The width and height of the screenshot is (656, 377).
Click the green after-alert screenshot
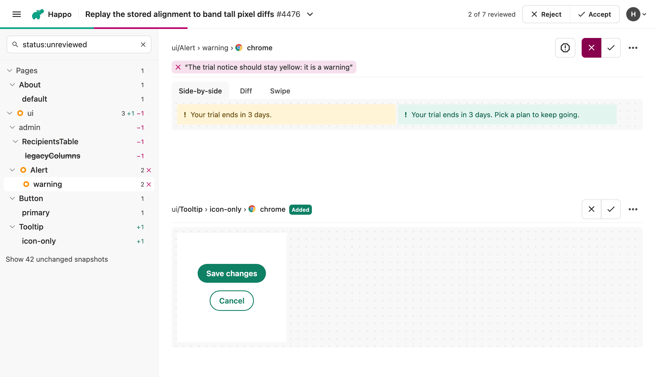(x=507, y=114)
